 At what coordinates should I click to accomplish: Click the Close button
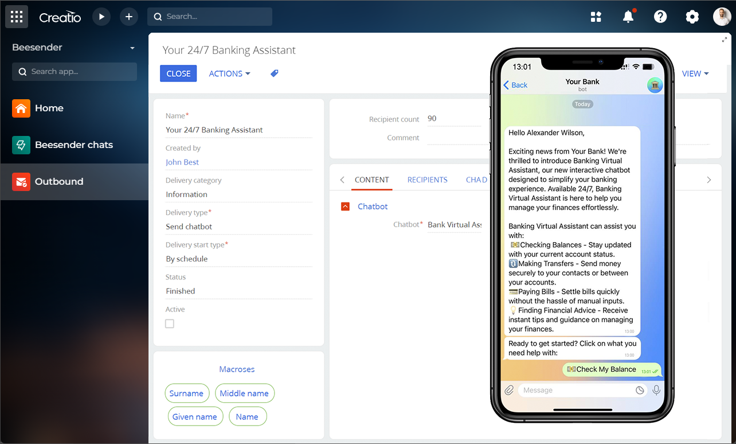point(178,73)
